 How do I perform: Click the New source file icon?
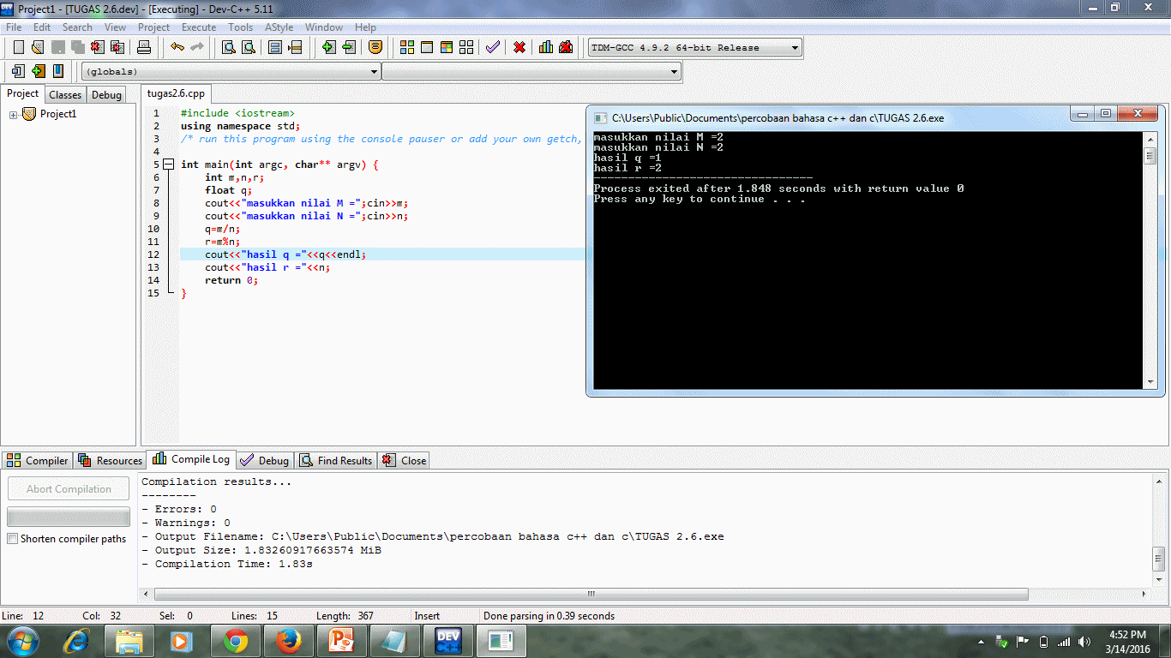[x=18, y=47]
